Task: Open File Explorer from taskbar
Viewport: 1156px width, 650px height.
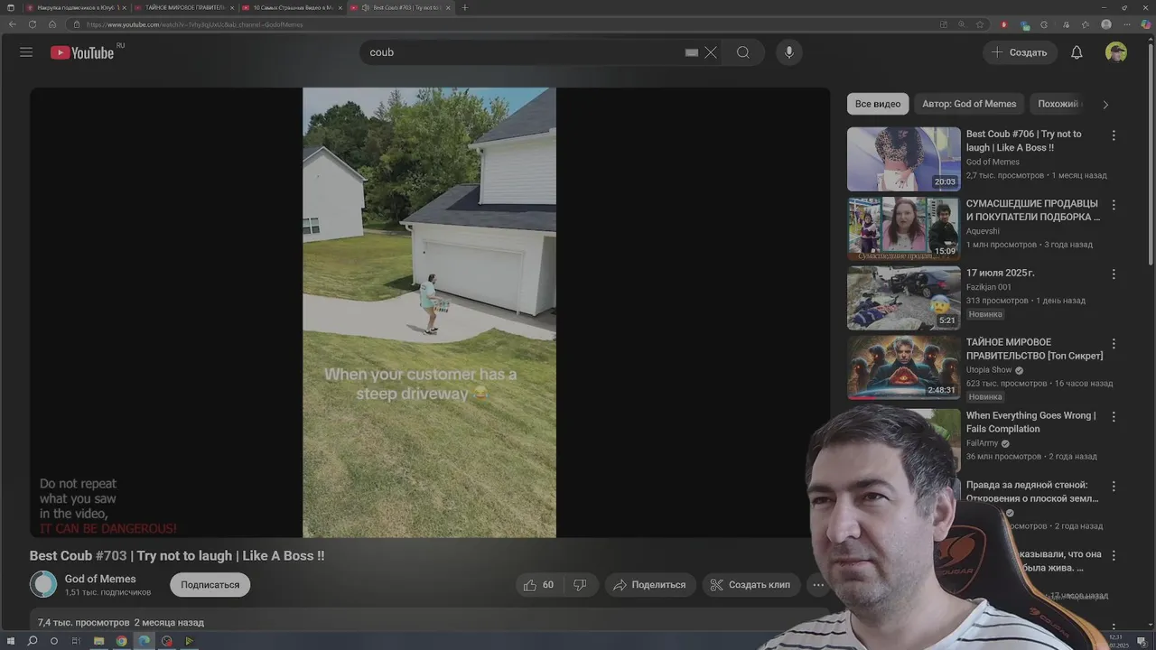Action: pyautogui.click(x=98, y=641)
